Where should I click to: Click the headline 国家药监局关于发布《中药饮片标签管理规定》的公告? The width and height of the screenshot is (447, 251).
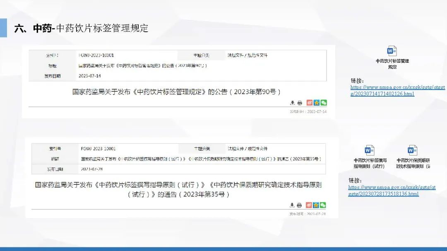pos(177,92)
